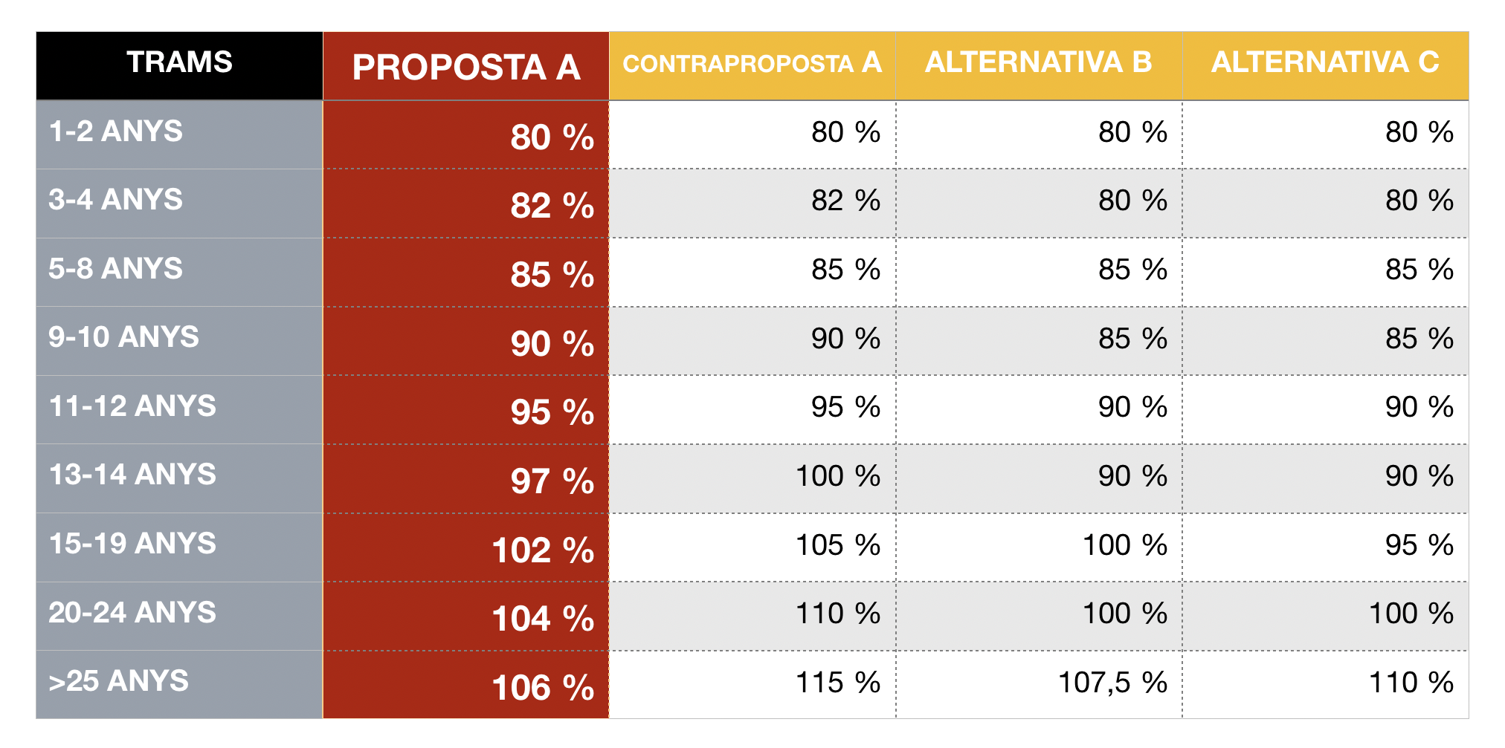Viewport: 1505px width, 748px height.
Task: Click the 9-10 ANYS row label
Action: coord(124,337)
